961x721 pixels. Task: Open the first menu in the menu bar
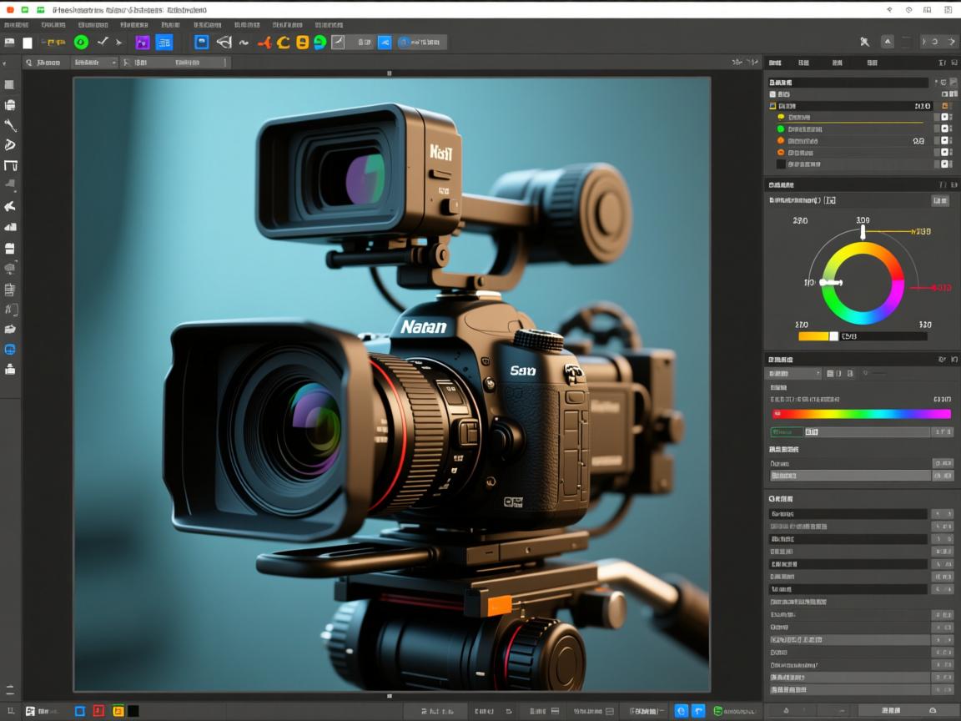17,25
